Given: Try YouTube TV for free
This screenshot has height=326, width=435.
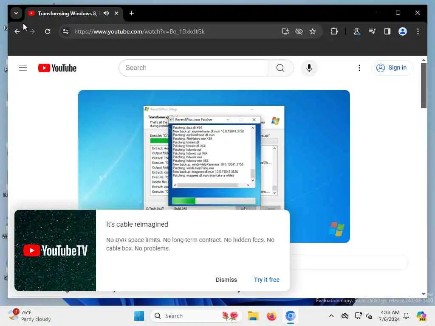Looking at the screenshot, I should click(x=267, y=280).
